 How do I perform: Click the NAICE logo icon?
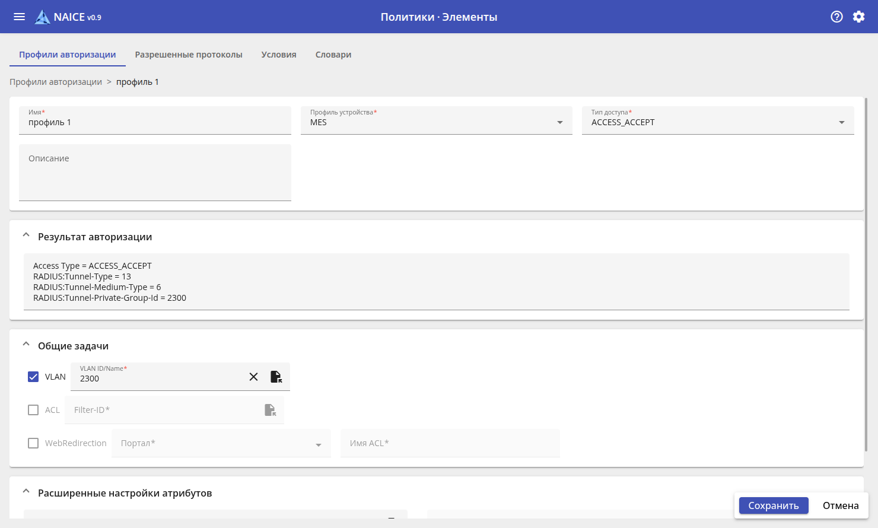pos(42,17)
